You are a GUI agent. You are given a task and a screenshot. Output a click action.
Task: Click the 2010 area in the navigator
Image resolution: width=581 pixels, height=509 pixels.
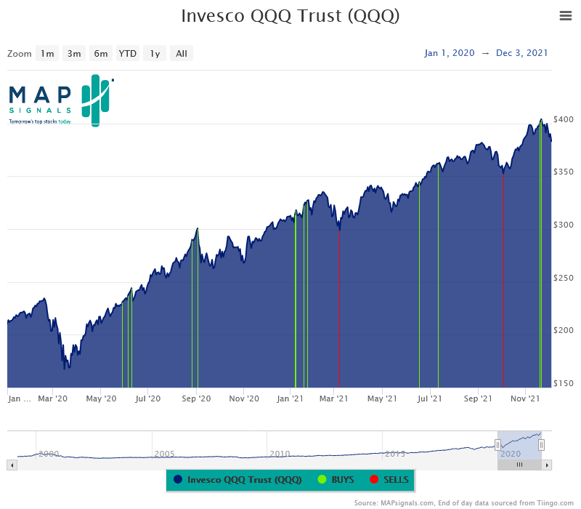click(x=280, y=453)
